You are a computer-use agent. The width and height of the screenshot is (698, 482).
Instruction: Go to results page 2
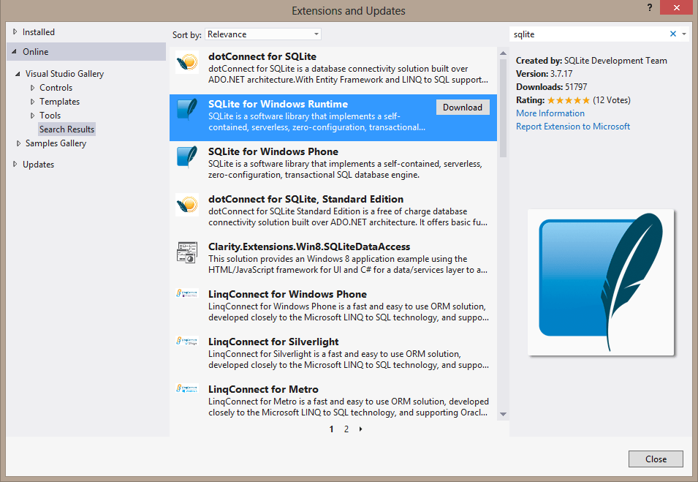coord(346,429)
